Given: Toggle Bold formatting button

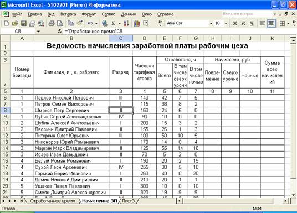Looking at the screenshot, I should pos(235,23).
